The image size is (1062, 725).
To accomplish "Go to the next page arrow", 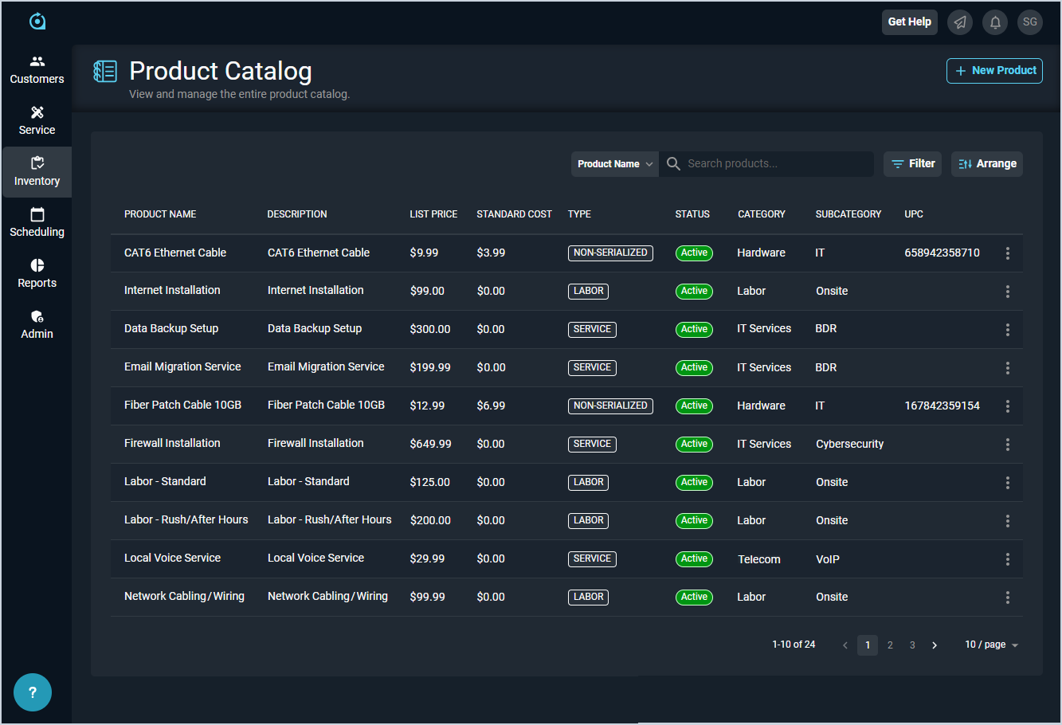I will [935, 645].
